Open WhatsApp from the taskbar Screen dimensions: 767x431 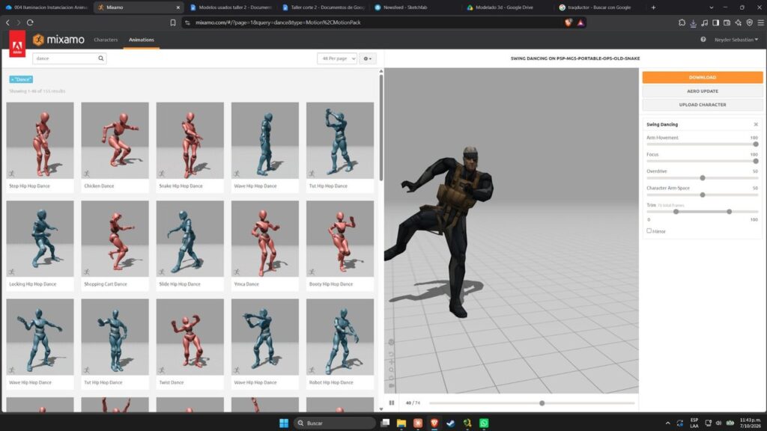[x=484, y=424]
